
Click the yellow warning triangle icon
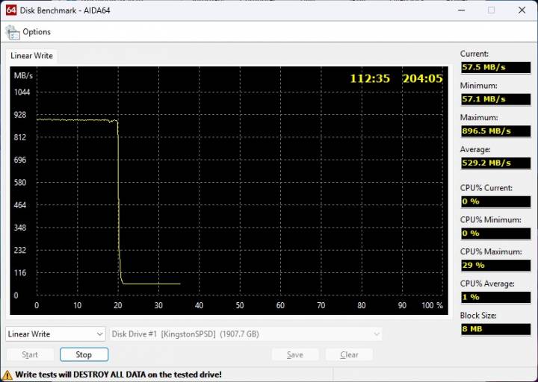(x=7, y=375)
